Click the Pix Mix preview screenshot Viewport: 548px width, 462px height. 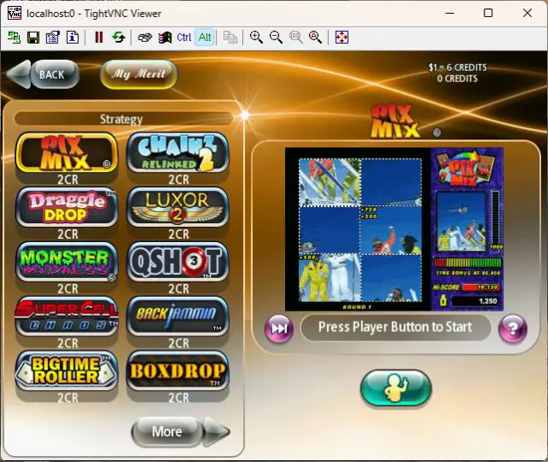394,229
